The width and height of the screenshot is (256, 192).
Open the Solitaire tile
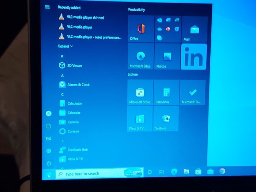(x=166, y=119)
